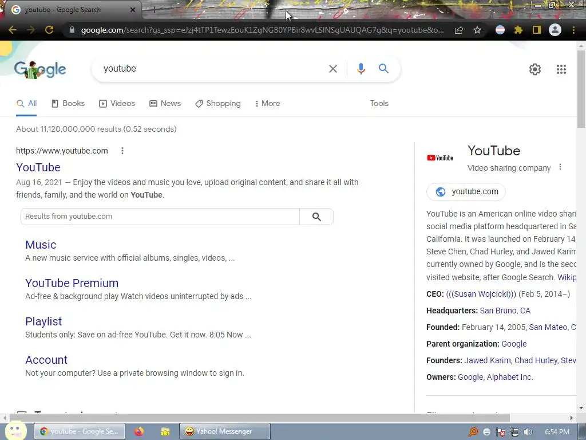Click the youtube.com website button
Screen dimensions: 586x440
(466, 191)
